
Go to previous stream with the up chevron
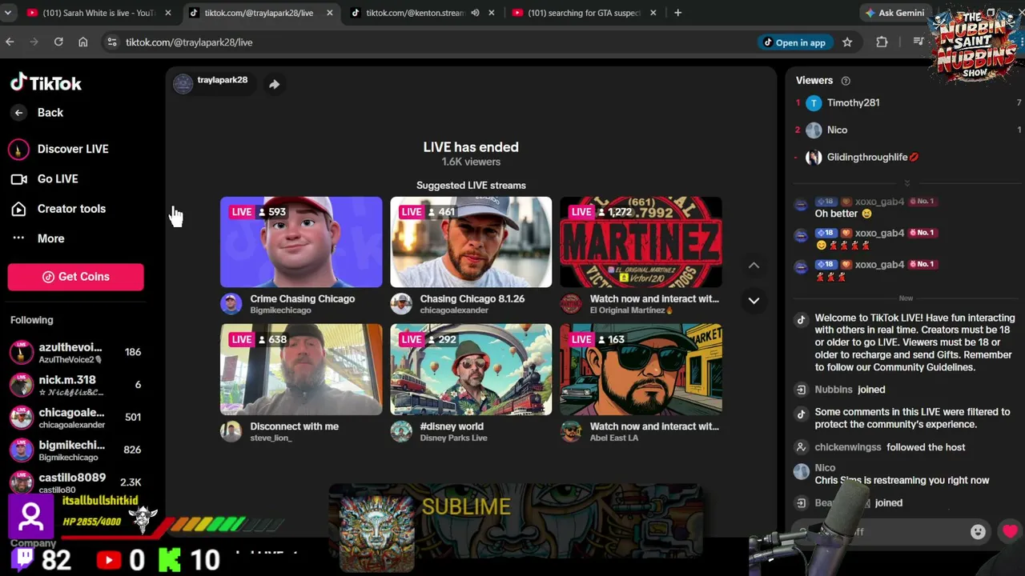click(754, 266)
